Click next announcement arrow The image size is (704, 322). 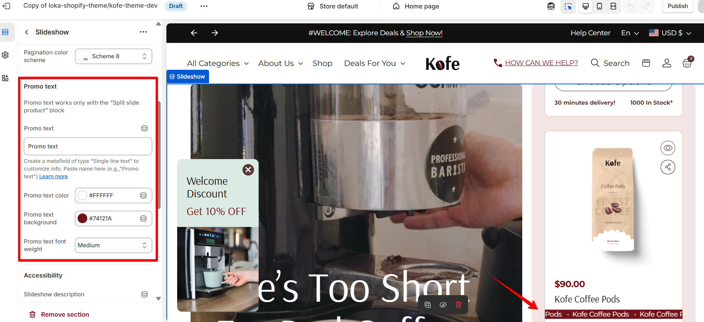pyautogui.click(x=215, y=33)
